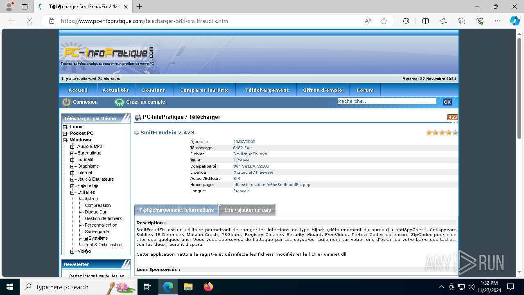Add this page to favorites
Screen dimensions: 524x295
[384, 21]
